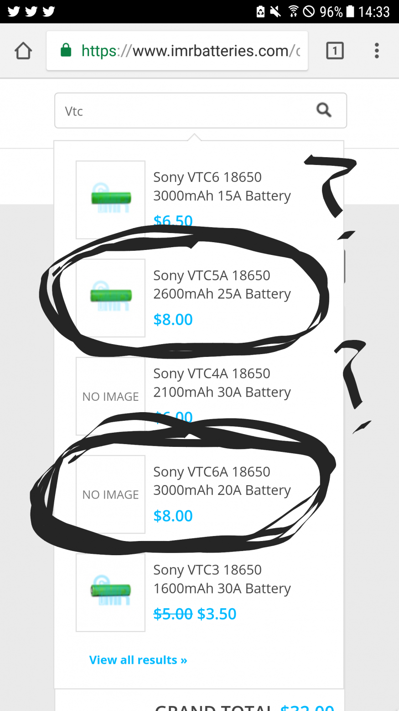Select Sony VTC6 18650 3000mAh 15A result
The width and height of the screenshot is (399, 711).
point(222,186)
